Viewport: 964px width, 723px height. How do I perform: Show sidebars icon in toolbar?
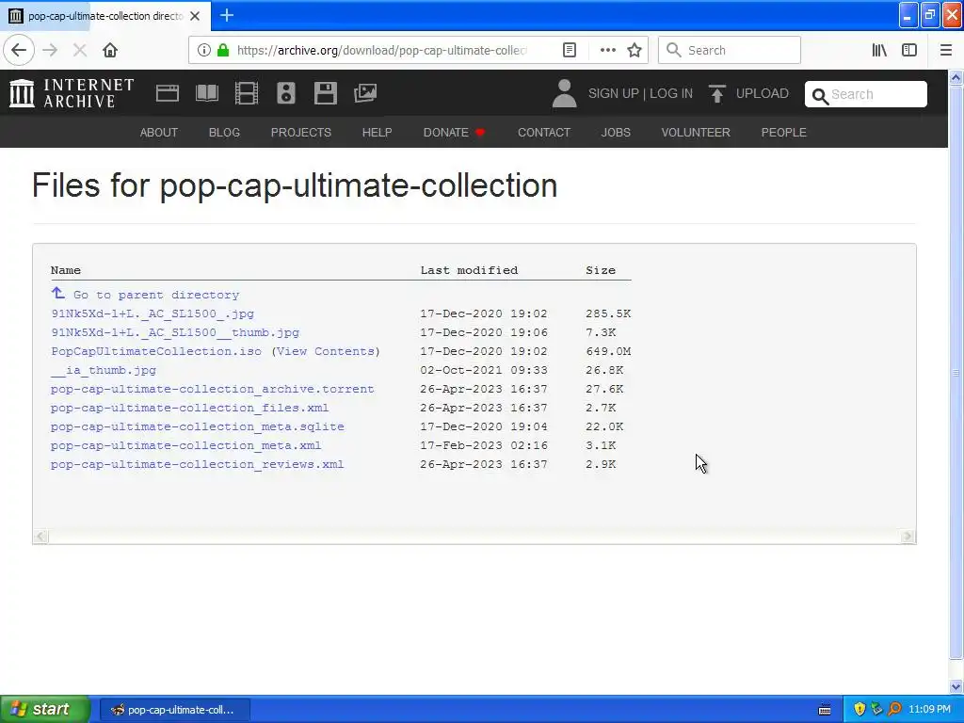coord(909,51)
